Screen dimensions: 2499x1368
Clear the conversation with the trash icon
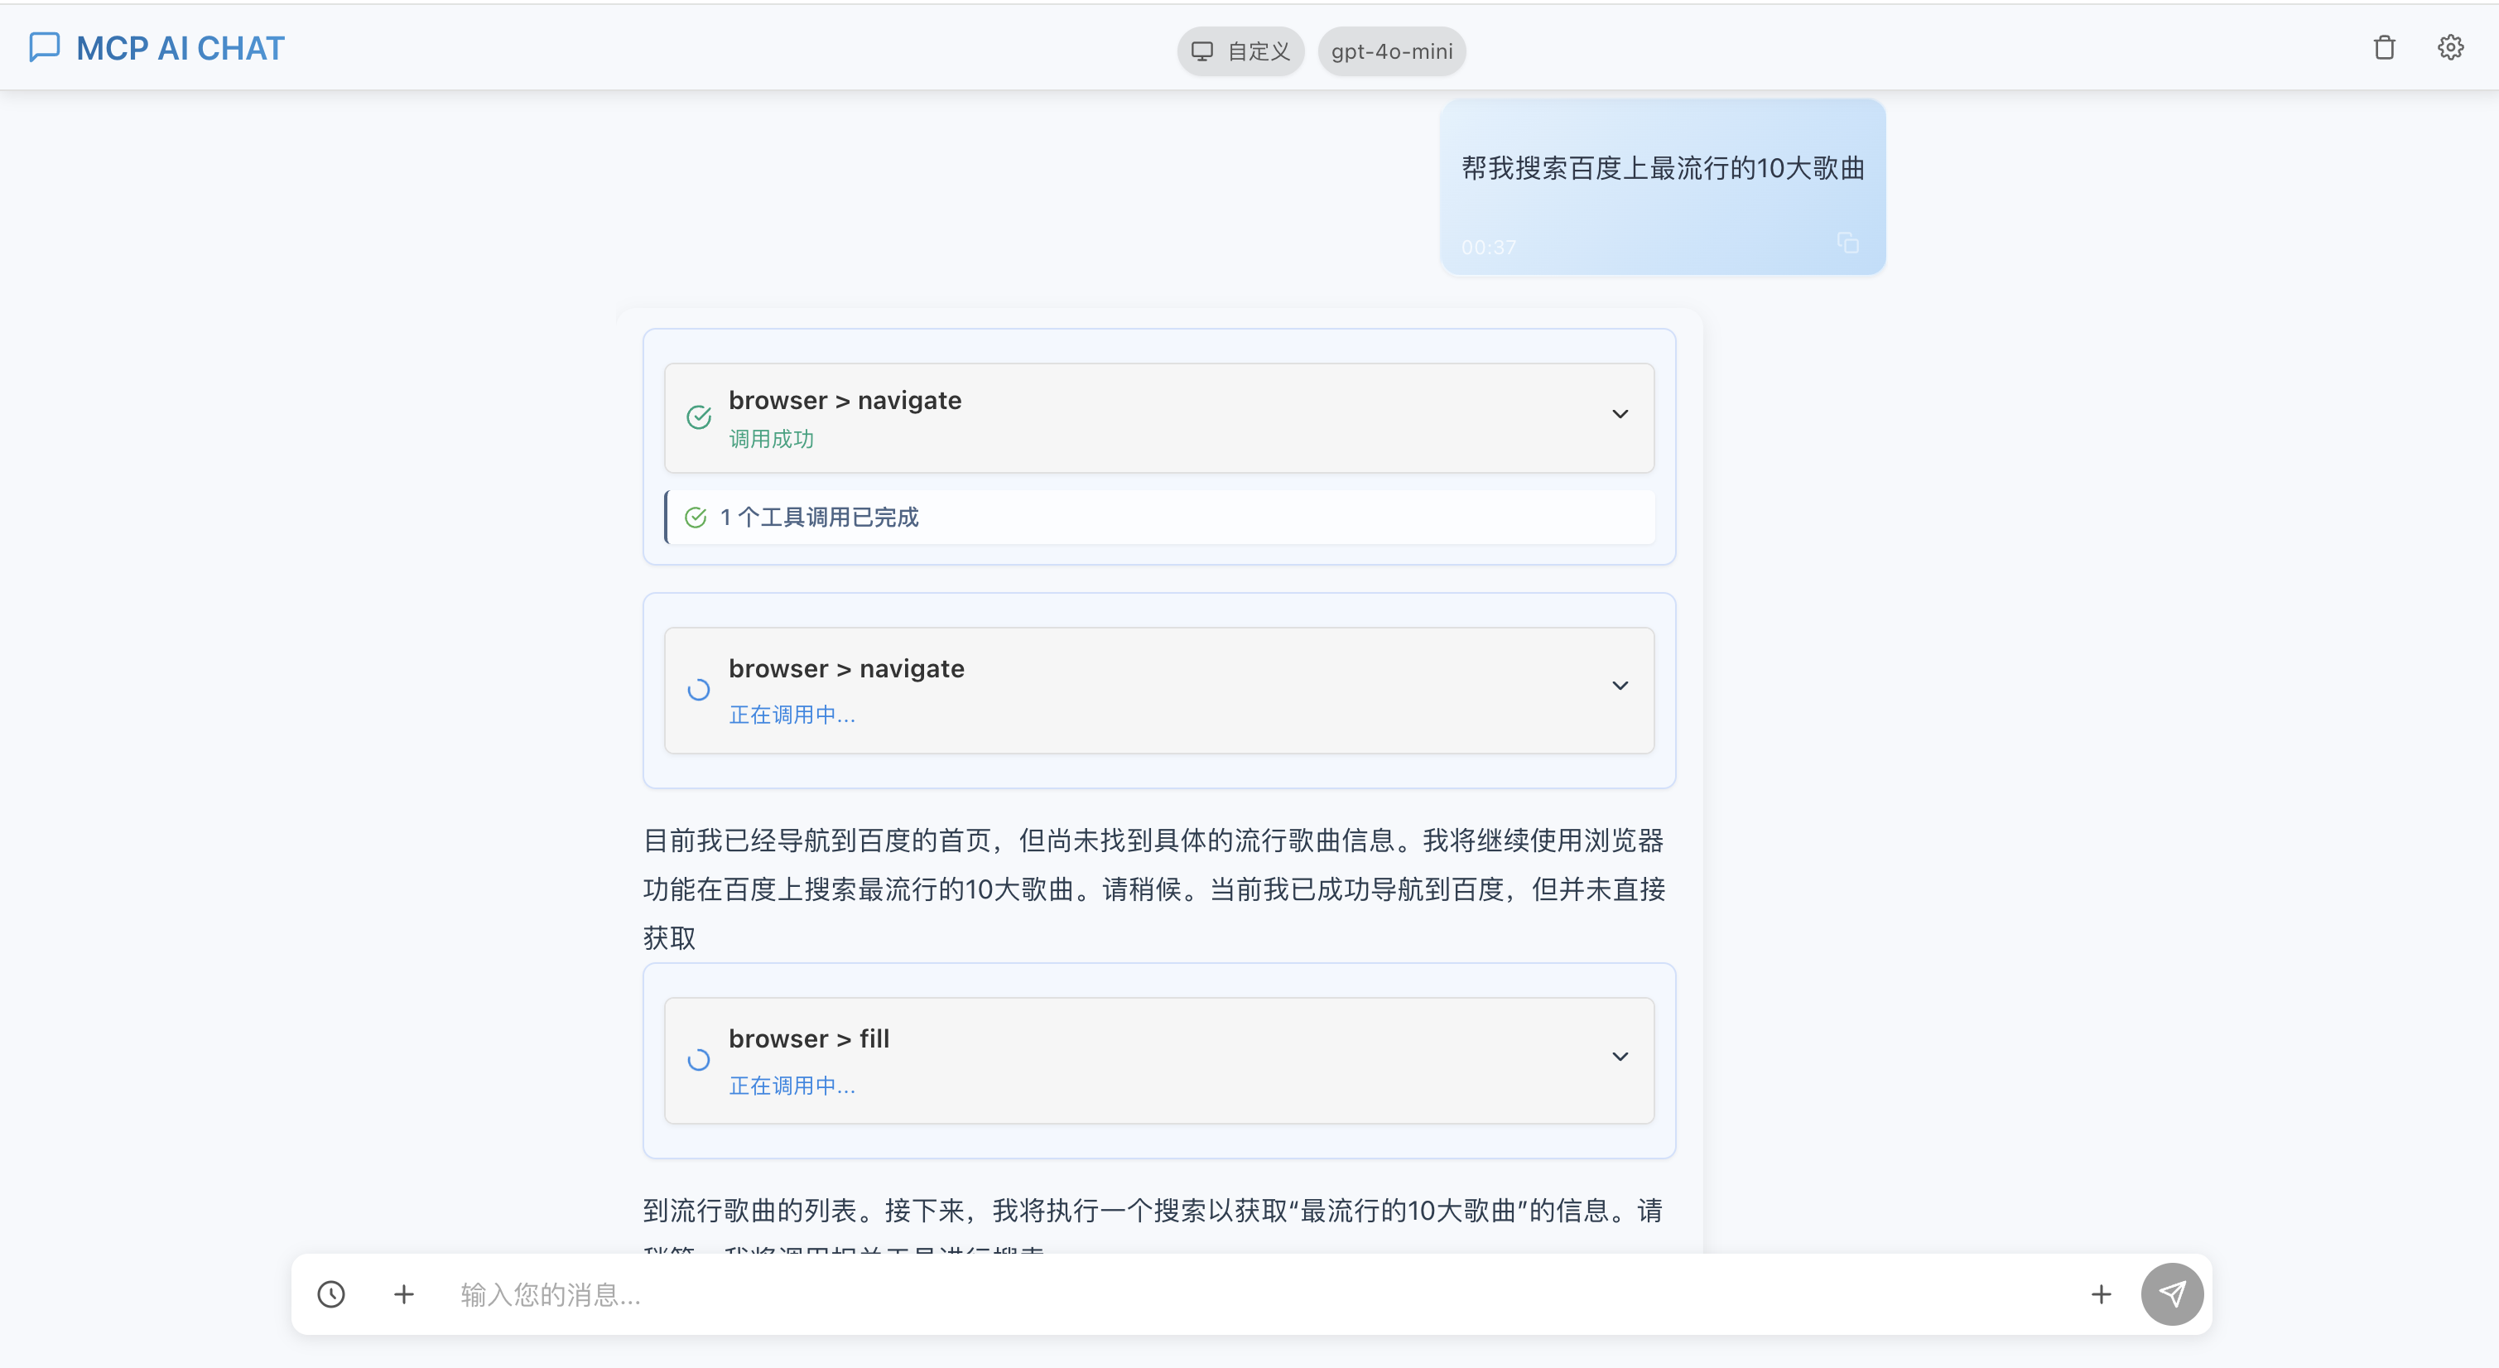pyautogui.click(x=2384, y=46)
